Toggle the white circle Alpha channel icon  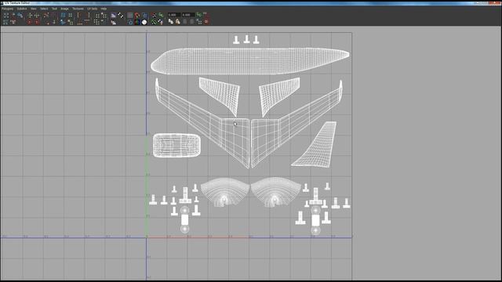click(x=144, y=22)
